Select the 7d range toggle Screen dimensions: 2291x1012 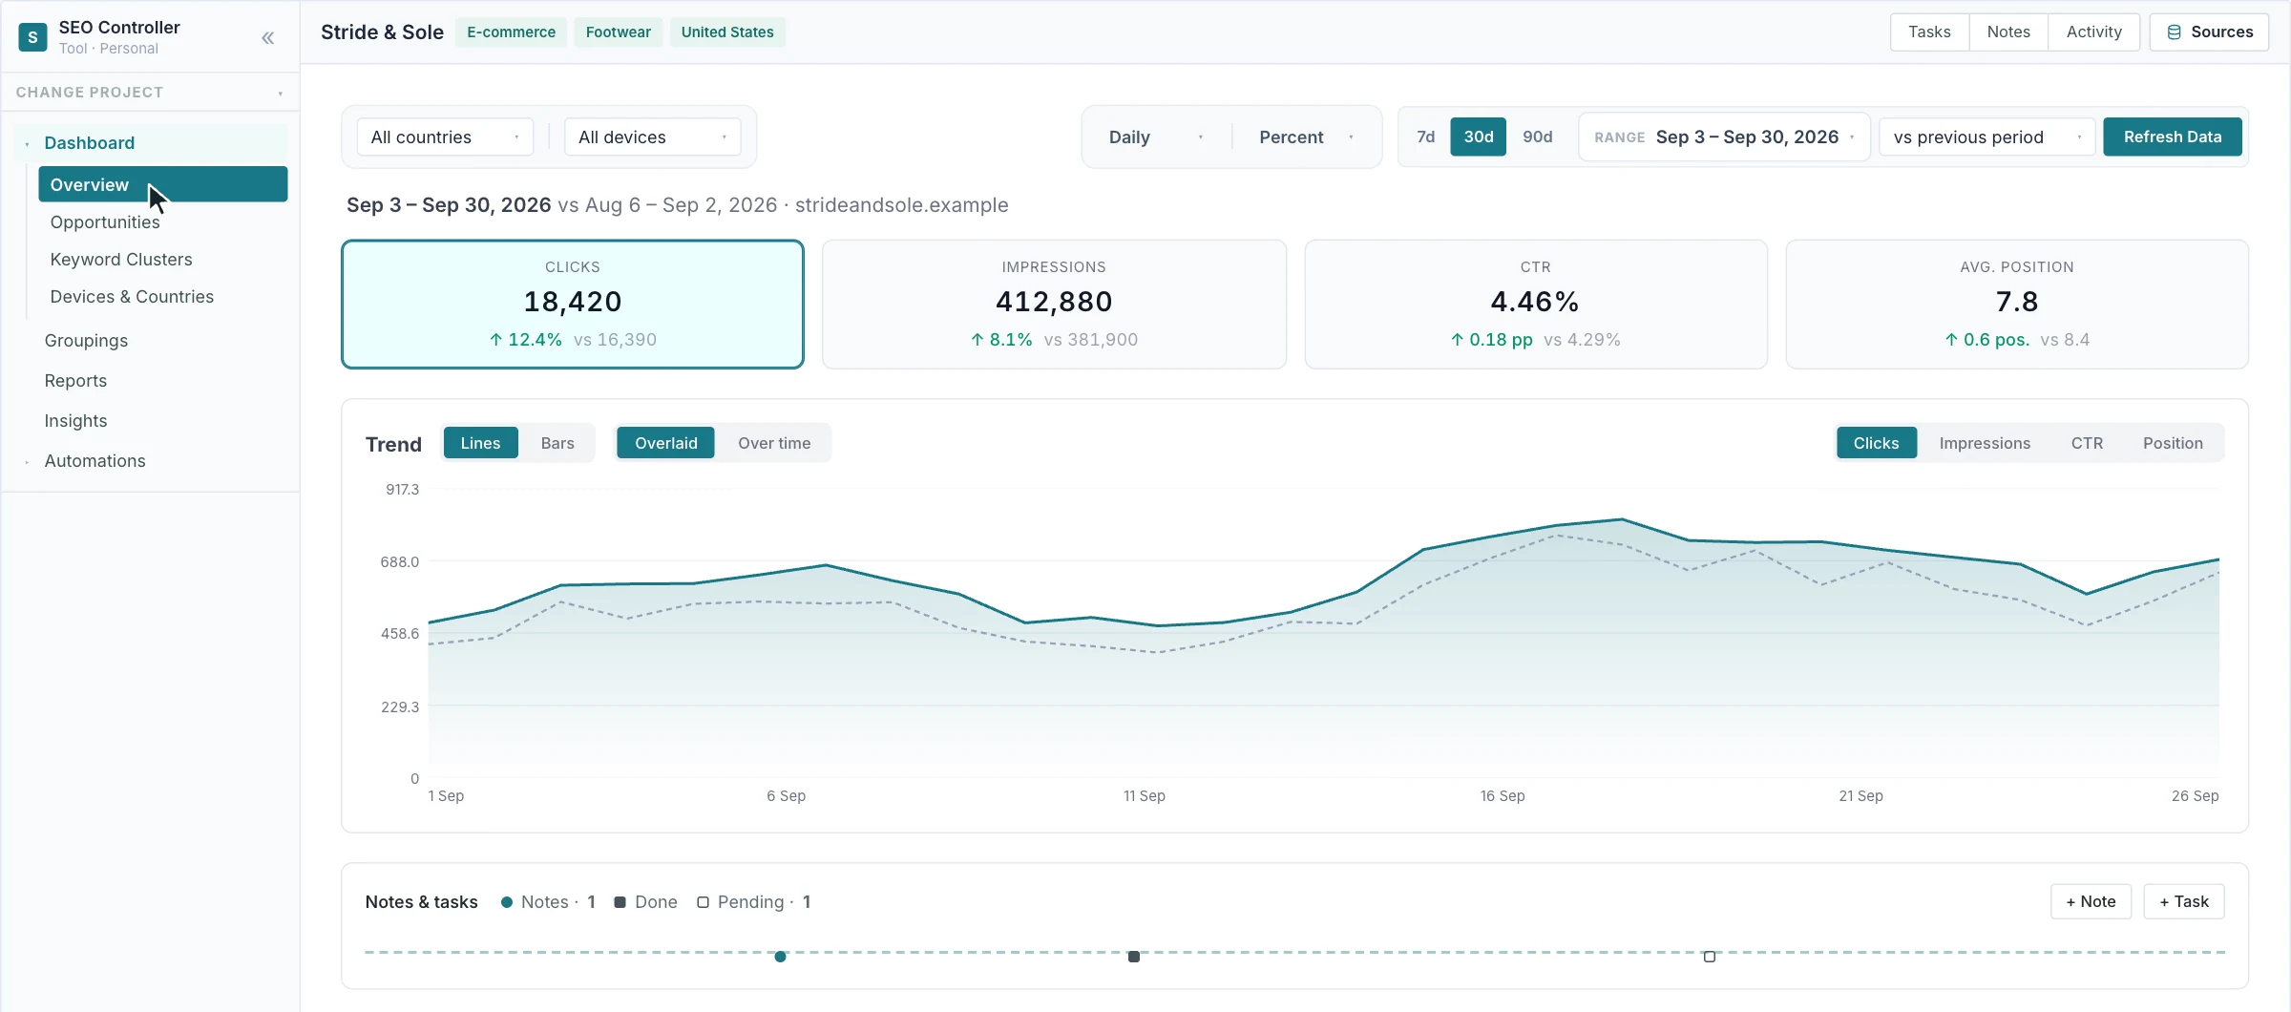(x=1426, y=137)
